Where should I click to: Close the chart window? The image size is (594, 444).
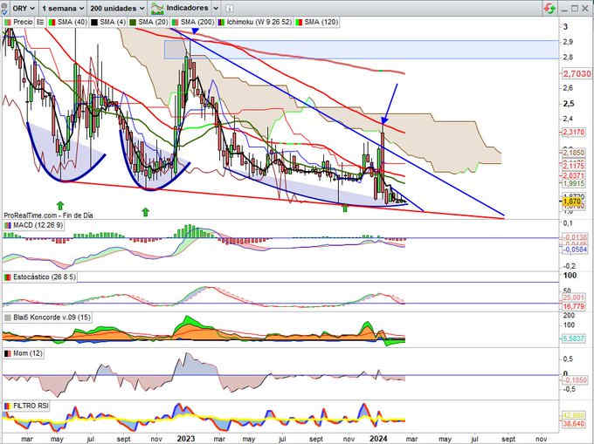(585, 9)
